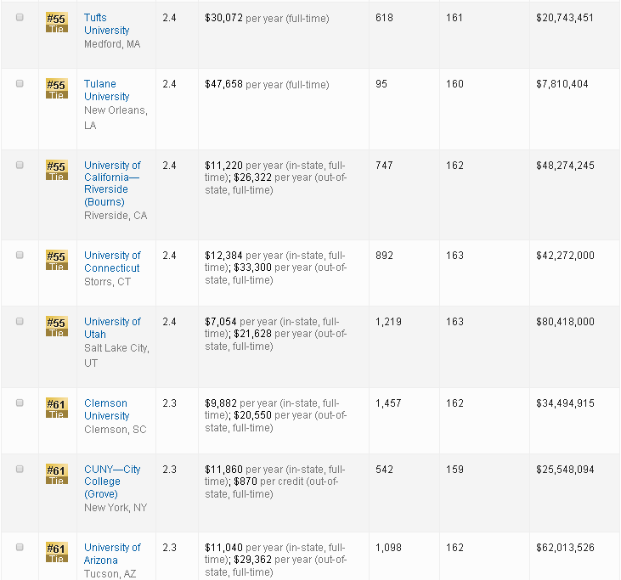Check the Tufts University row checkbox
621x580 pixels.
point(20,18)
